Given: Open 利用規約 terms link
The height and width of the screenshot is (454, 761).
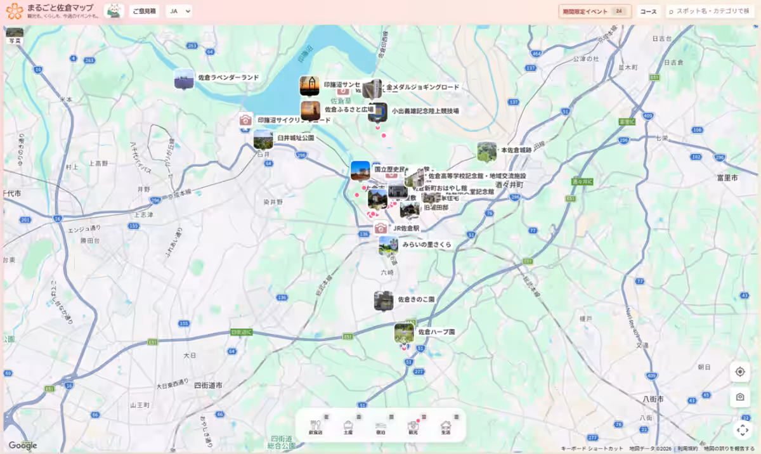Looking at the screenshot, I should [x=687, y=449].
